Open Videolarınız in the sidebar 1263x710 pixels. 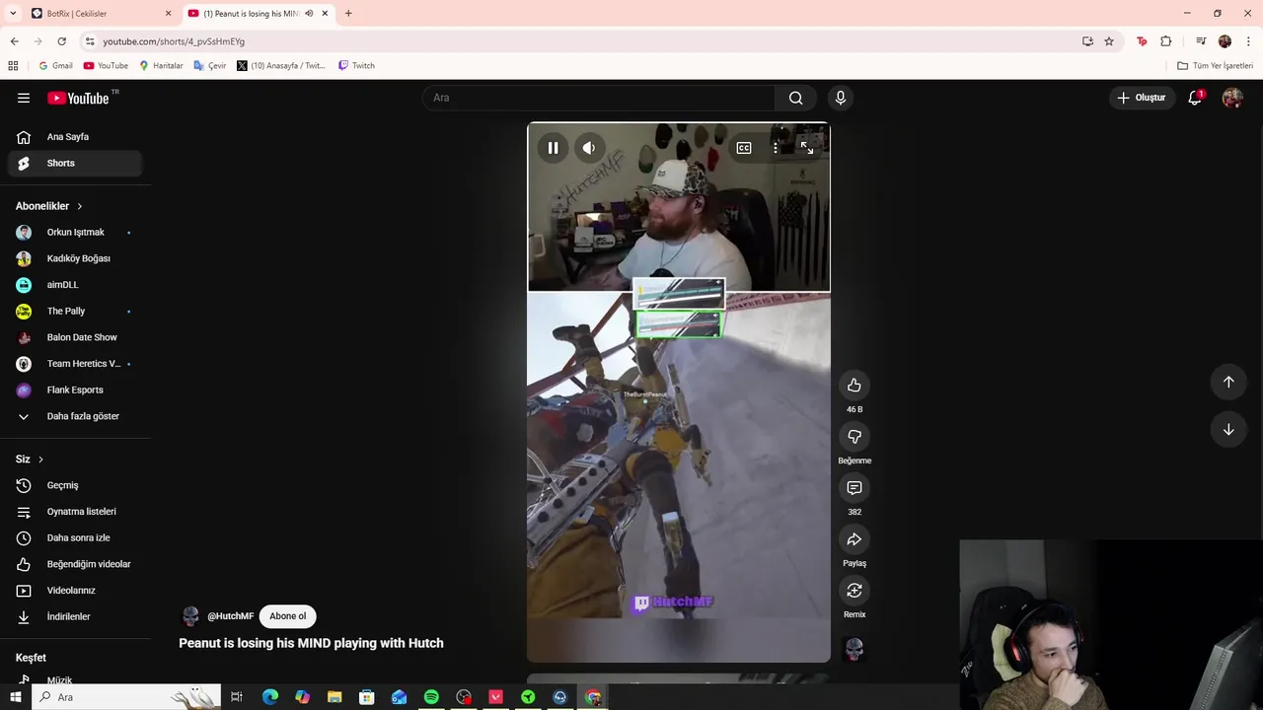pyautogui.click(x=75, y=591)
